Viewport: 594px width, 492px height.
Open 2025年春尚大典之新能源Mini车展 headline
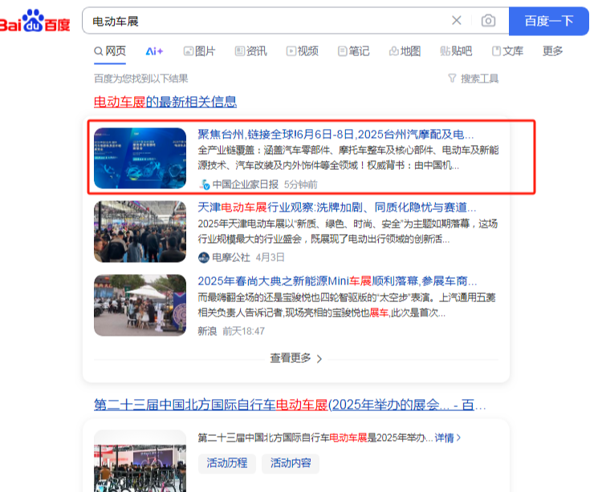click(337, 281)
